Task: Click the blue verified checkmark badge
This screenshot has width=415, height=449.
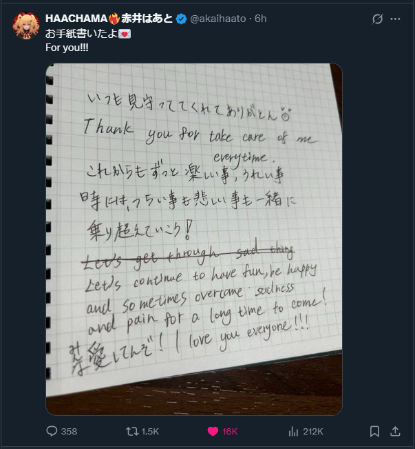Action: (181, 19)
